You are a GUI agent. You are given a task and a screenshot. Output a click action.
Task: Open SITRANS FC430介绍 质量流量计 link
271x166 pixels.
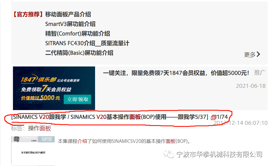(x=87, y=43)
